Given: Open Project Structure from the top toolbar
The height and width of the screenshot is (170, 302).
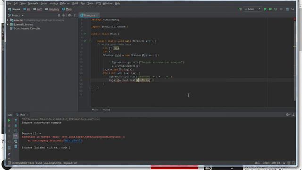Looking at the screenshot, I should click(x=287, y=9).
